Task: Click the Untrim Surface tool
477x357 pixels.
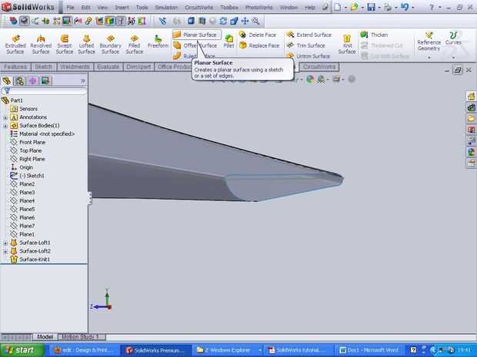Action: 309,56
